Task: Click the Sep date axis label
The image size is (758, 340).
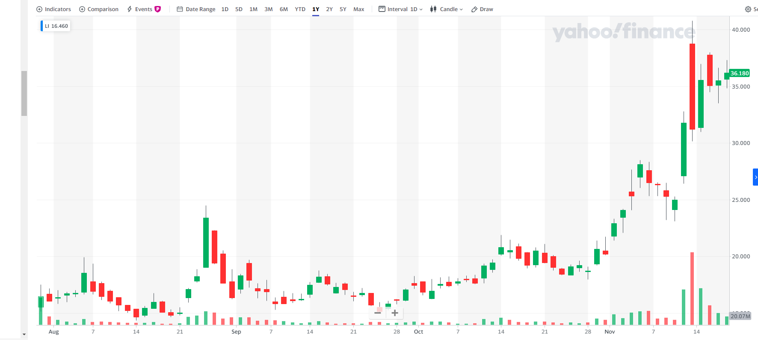Action: tap(236, 331)
